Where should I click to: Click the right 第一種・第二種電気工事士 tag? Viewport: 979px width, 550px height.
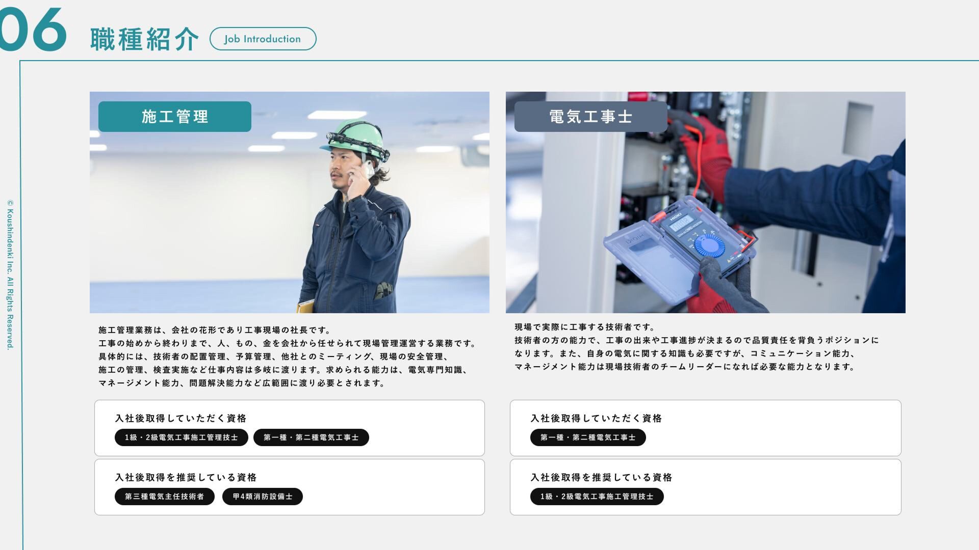tap(588, 437)
